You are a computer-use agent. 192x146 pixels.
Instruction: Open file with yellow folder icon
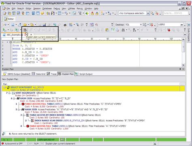coord(25,25)
